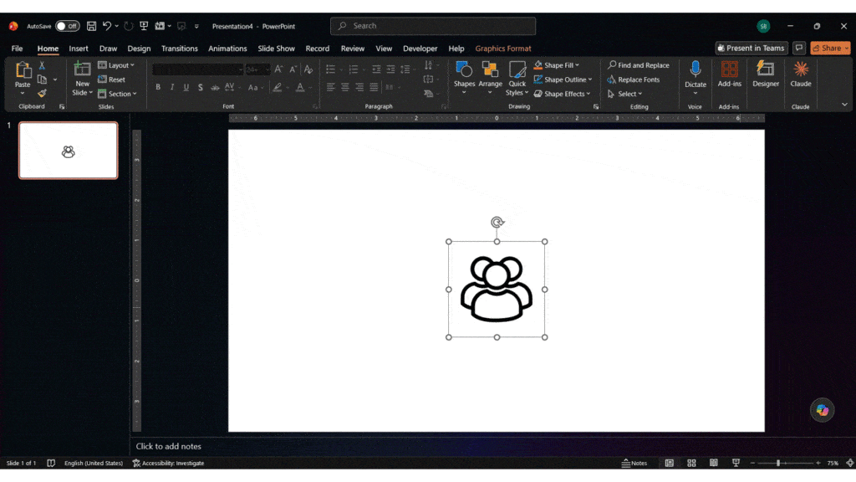Screen dimensions: 856x482
Task: Open Add-ins button
Action: (x=729, y=74)
